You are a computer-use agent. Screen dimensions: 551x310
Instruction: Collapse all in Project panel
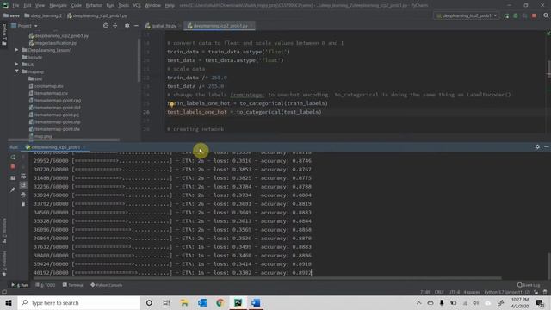pos(115,26)
